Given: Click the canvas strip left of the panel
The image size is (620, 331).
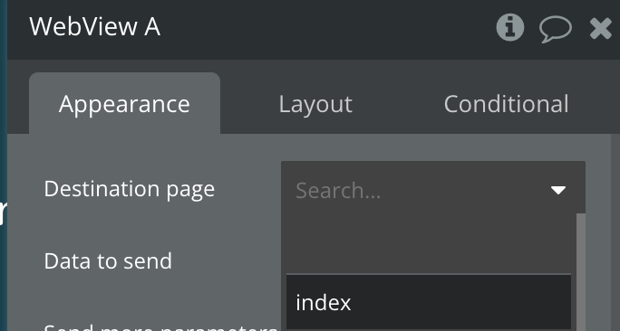Looking at the screenshot, I should (4, 165).
